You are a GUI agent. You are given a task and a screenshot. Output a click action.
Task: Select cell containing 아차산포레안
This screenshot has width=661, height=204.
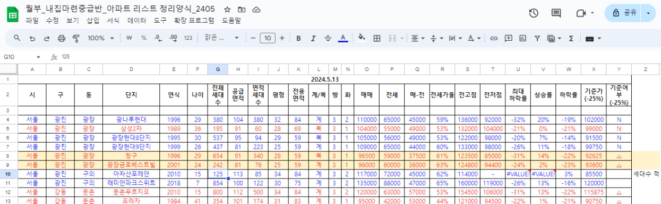tap(131, 174)
